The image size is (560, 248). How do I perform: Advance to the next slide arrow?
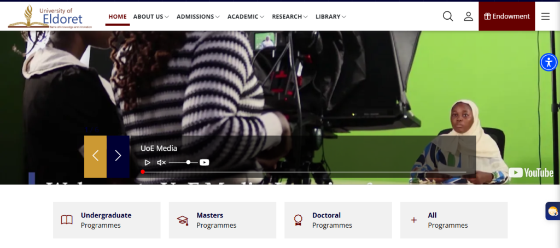[x=118, y=156]
